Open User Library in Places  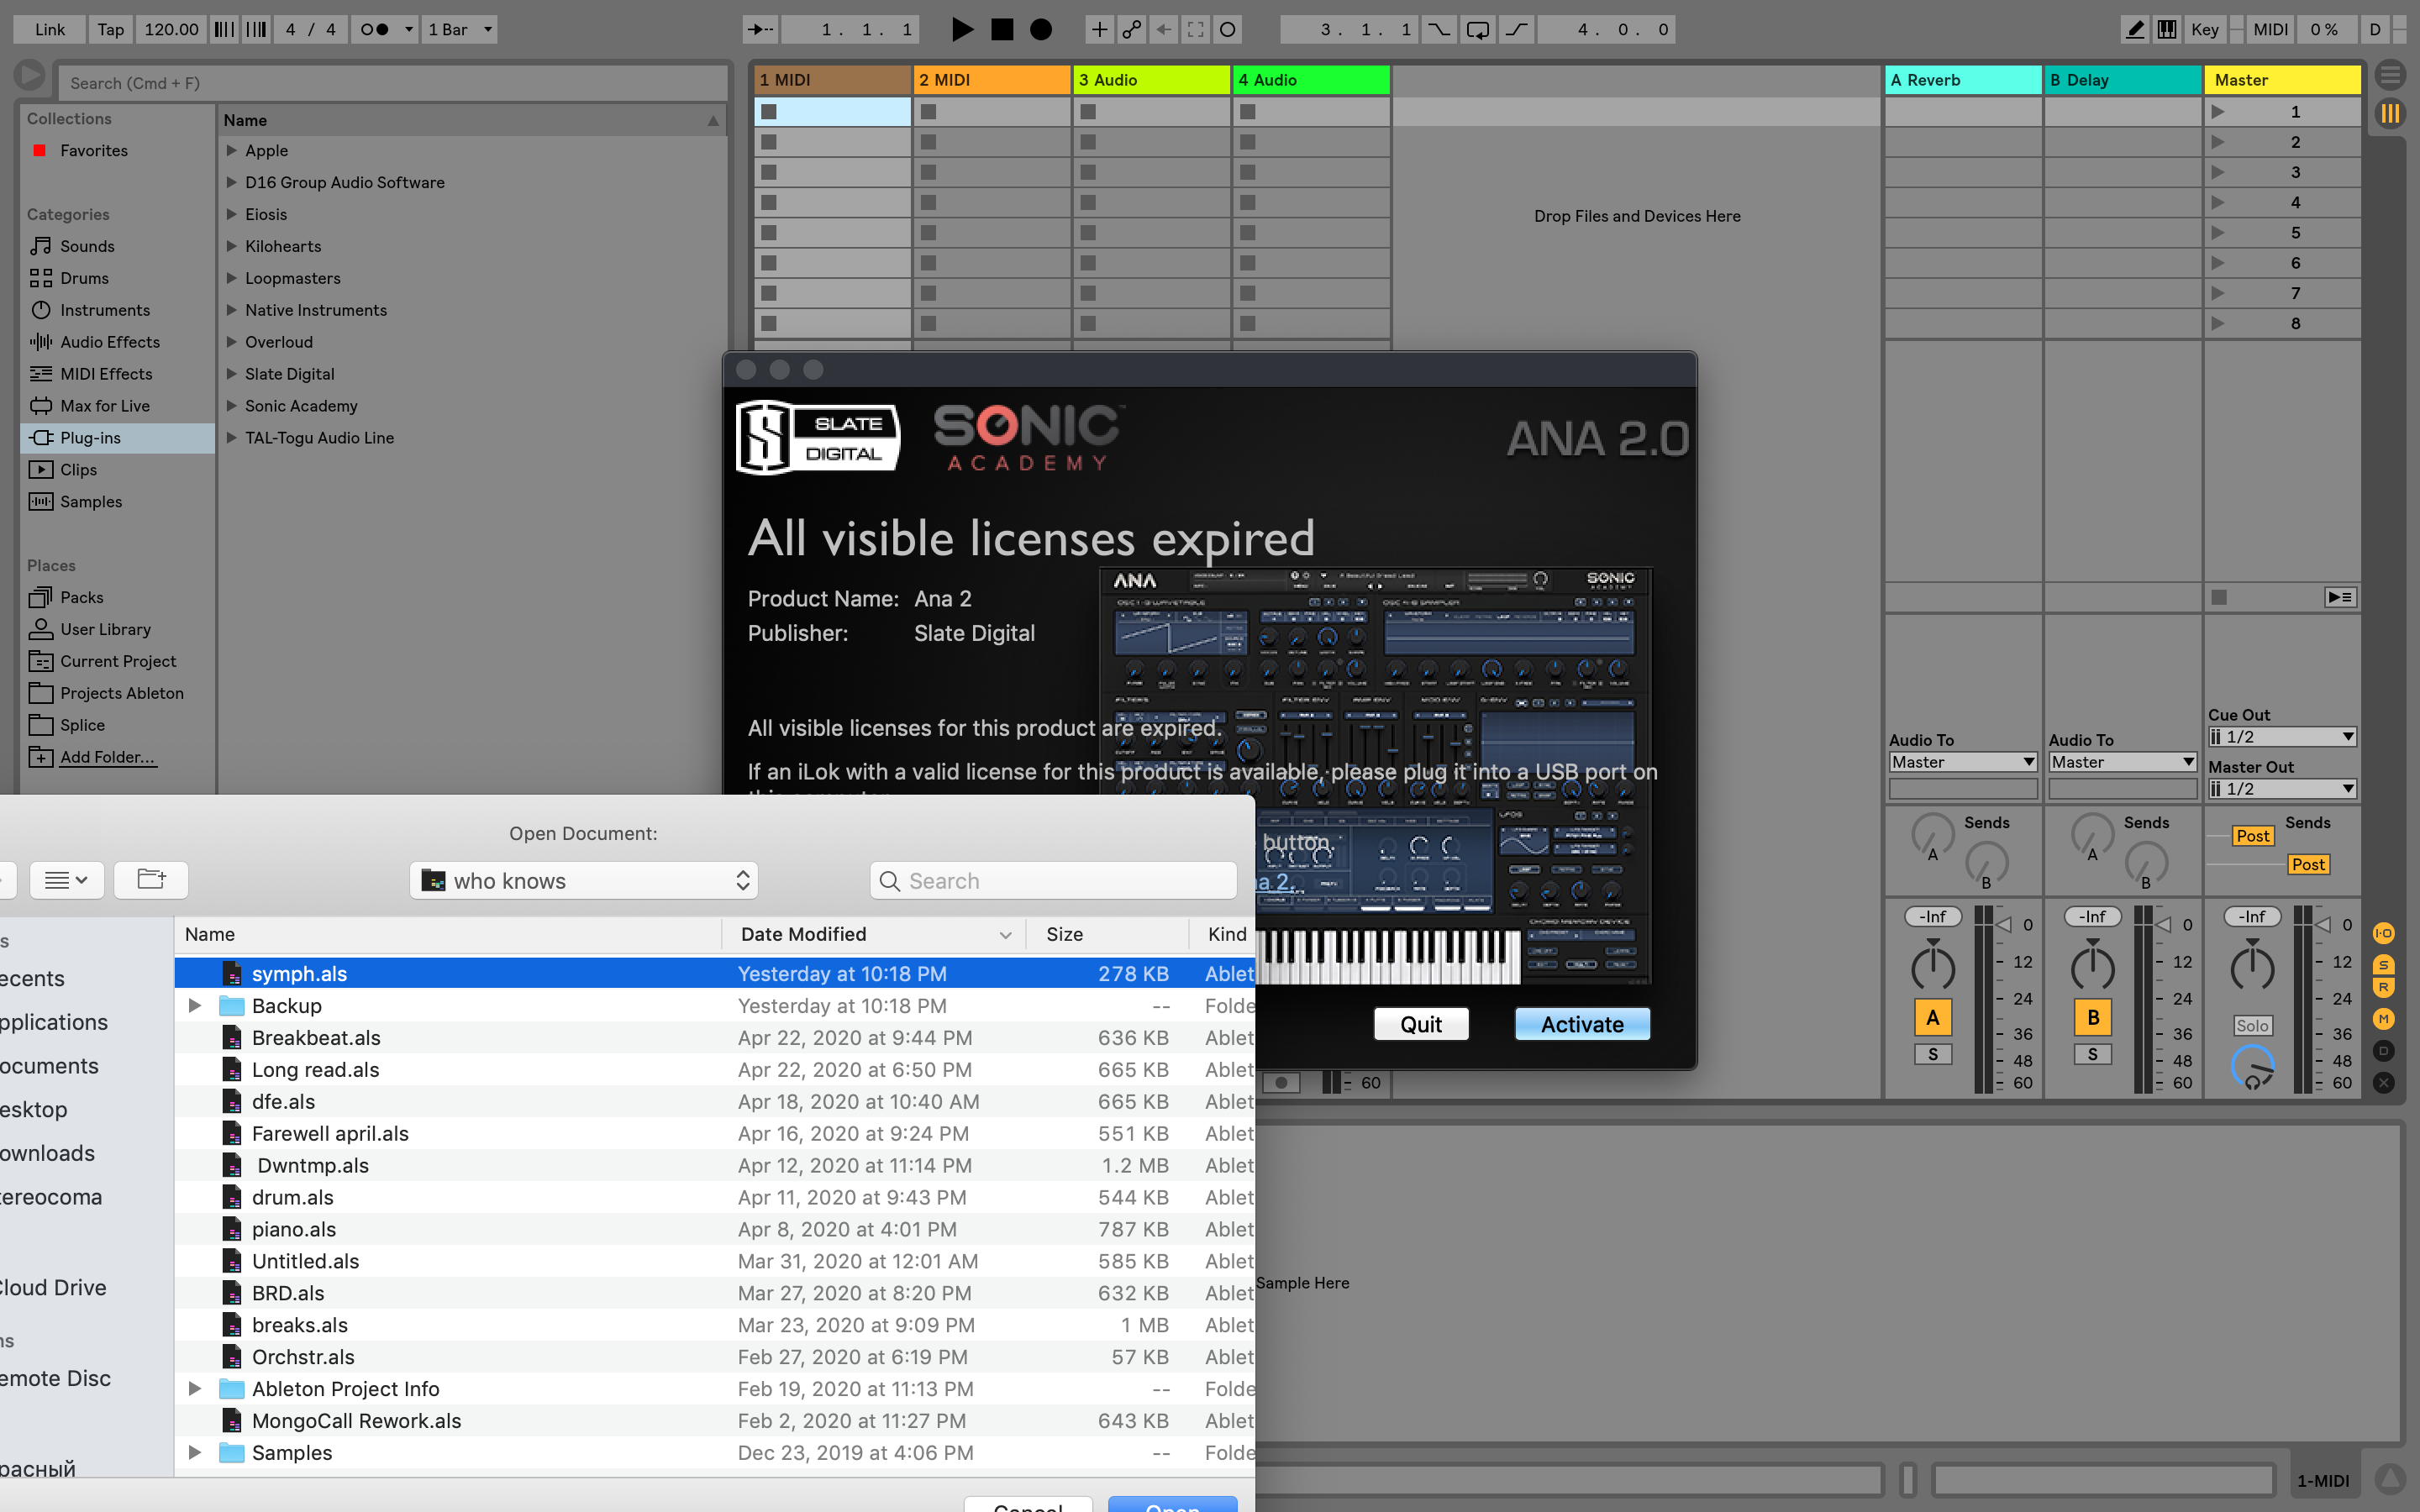tap(105, 629)
